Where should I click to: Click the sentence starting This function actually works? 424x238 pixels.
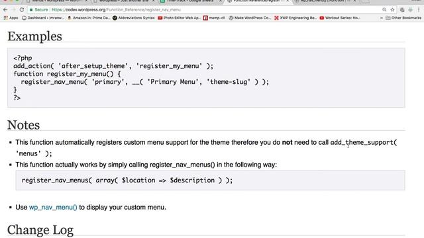[146, 165]
